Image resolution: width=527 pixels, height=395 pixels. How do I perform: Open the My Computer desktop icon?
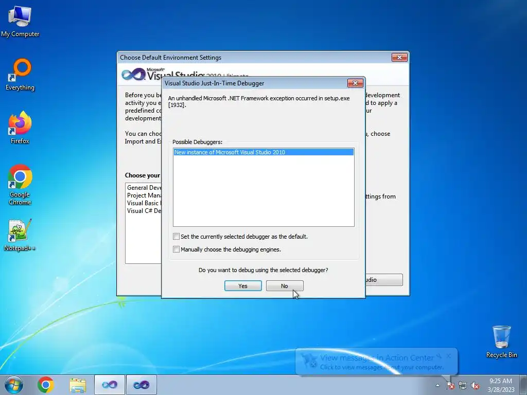coord(20,21)
